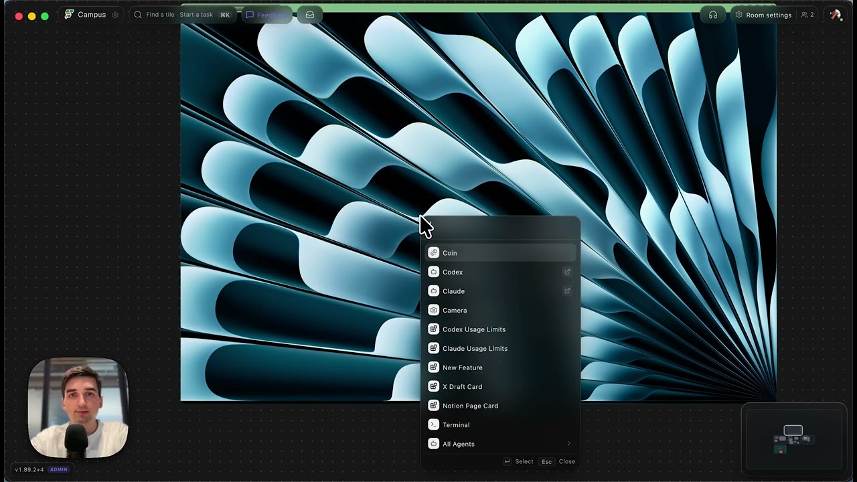The width and height of the screenshot is (857, 482).
Task: Select Claude Usage Limits widget
Action: [x=501, y=348]
